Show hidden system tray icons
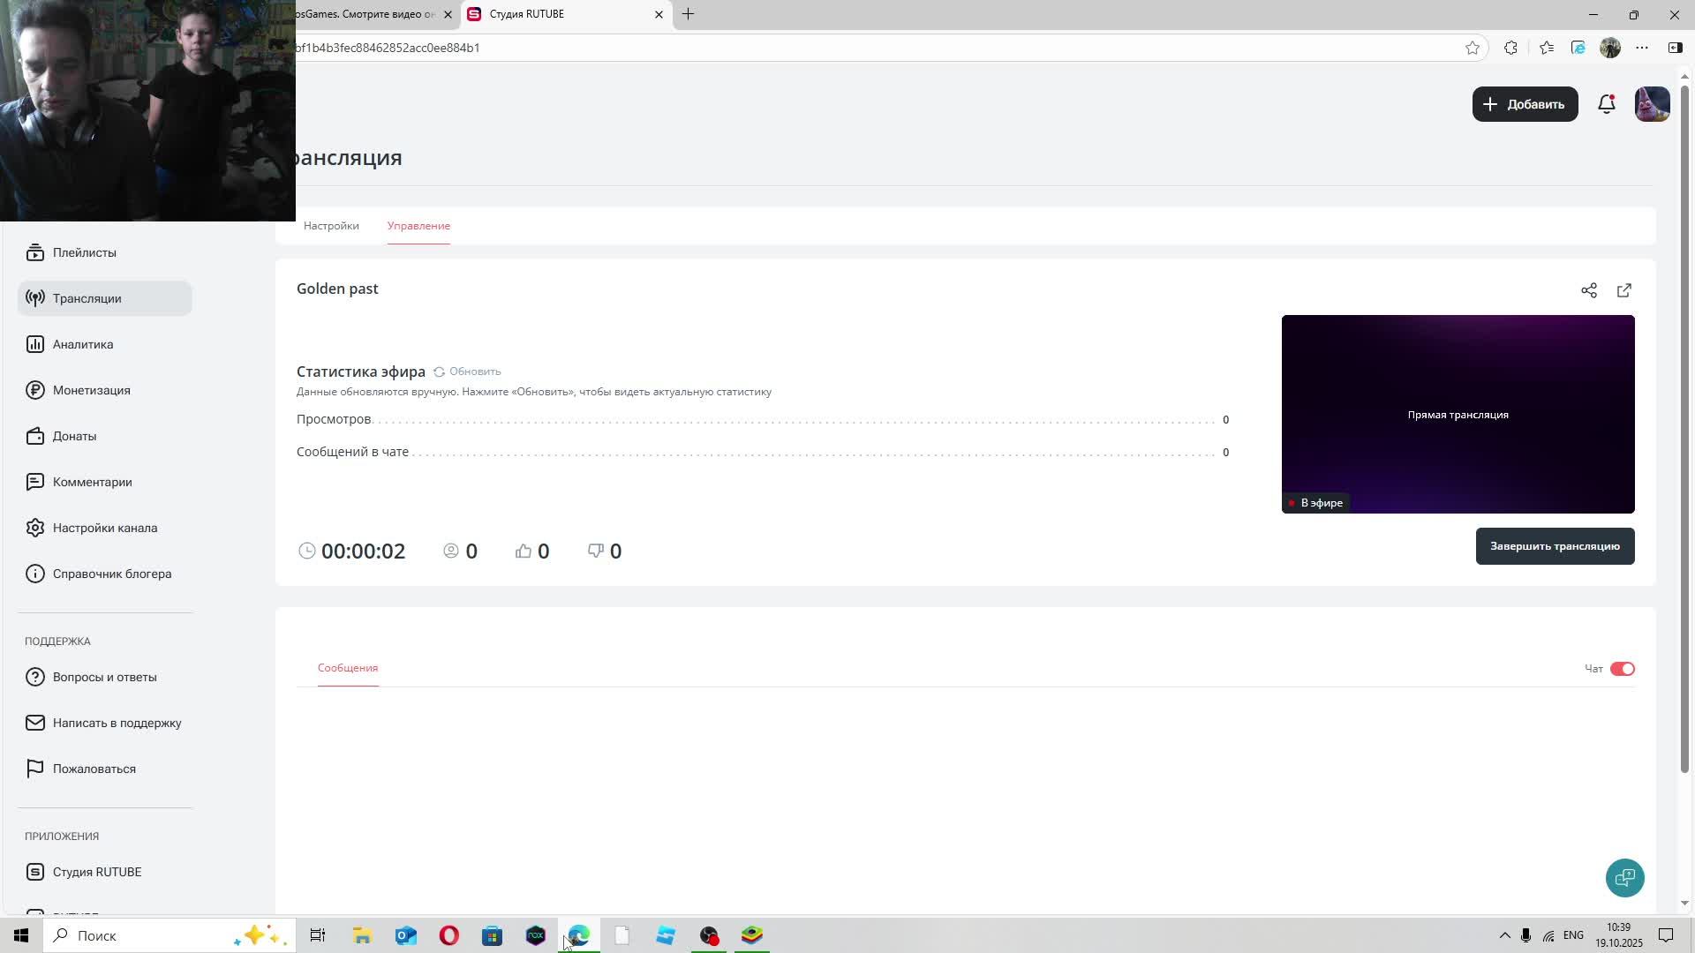 point(1504,935)
